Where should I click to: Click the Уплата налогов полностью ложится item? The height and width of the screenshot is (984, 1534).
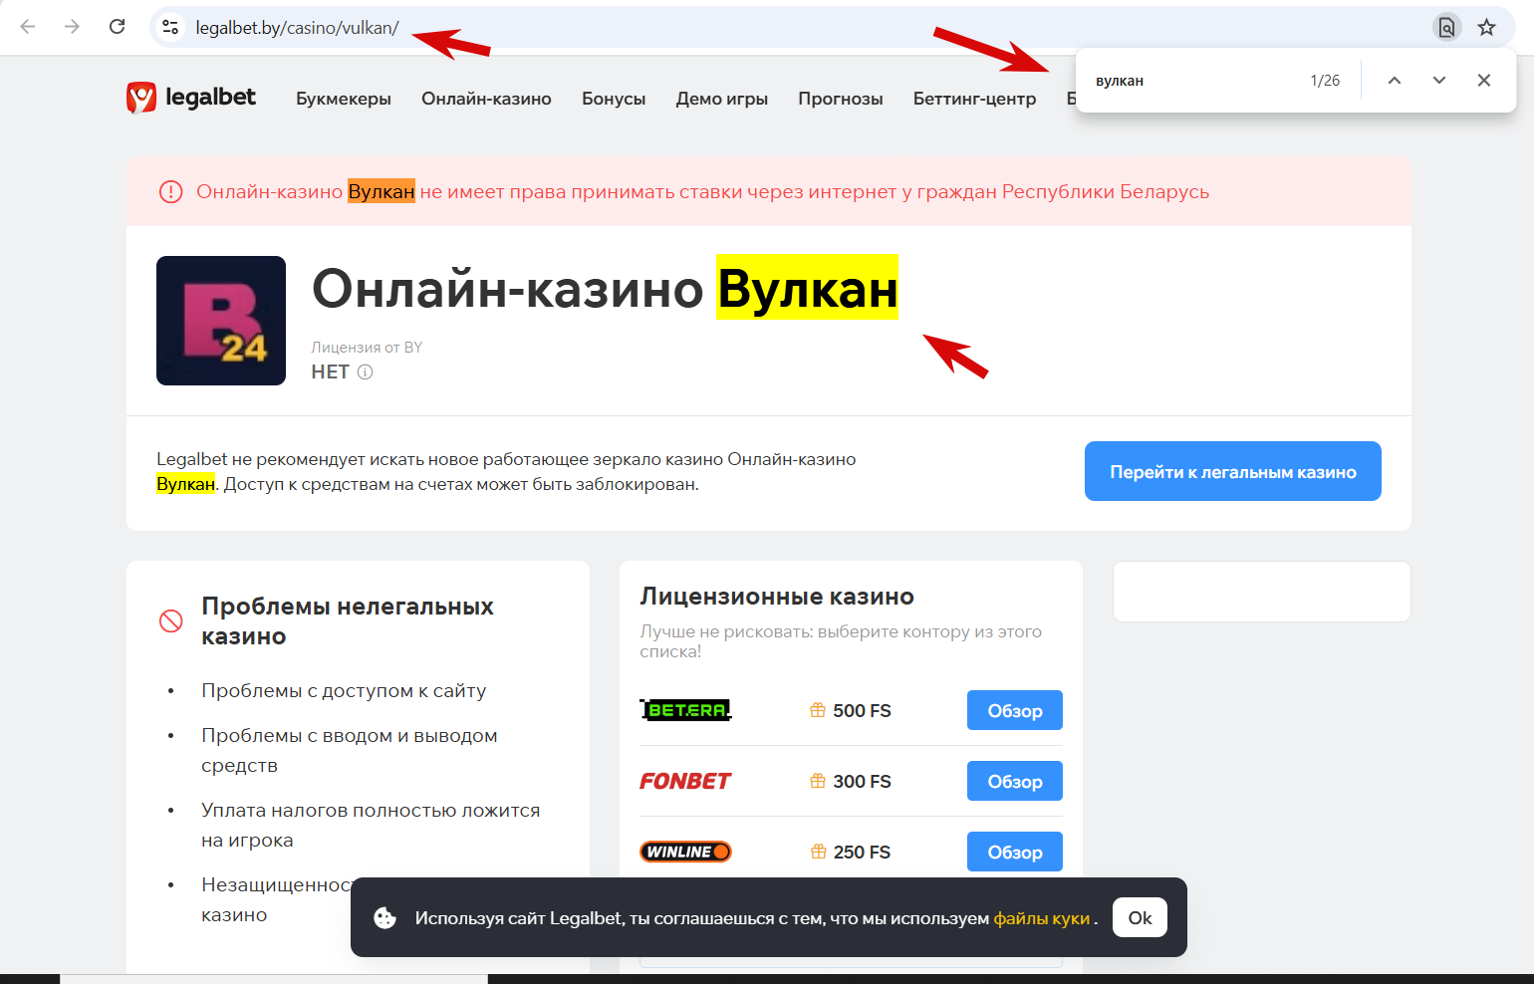pos(371,826)
